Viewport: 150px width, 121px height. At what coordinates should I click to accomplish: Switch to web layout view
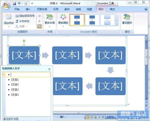pos(95,117)
